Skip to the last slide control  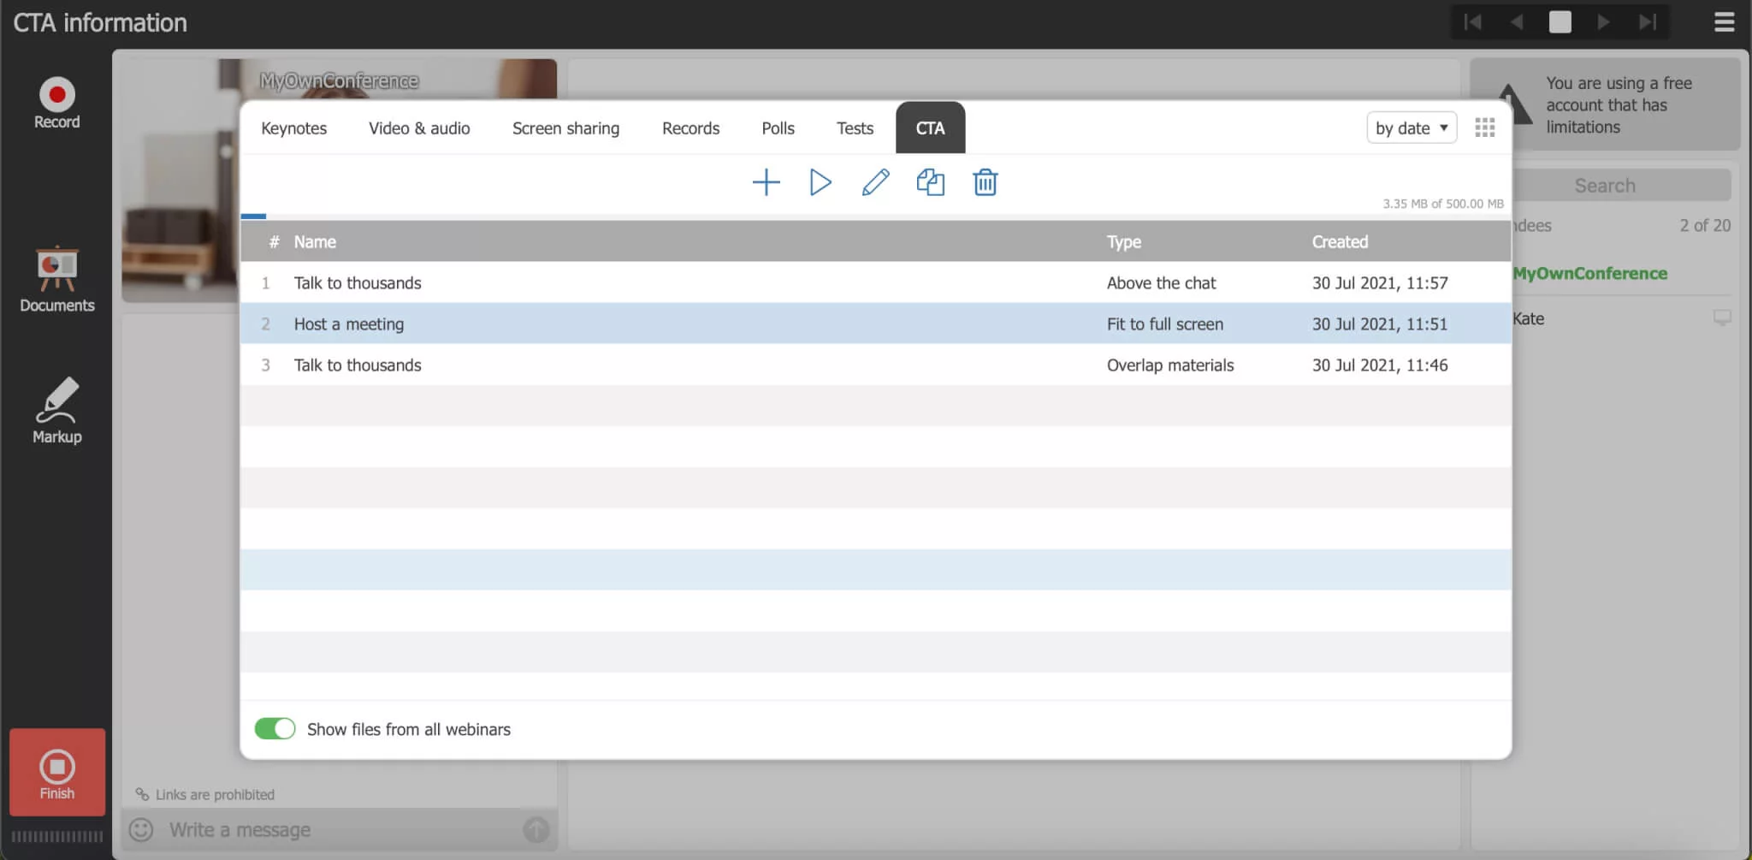pyautogui.click(x=1647, y=22)
